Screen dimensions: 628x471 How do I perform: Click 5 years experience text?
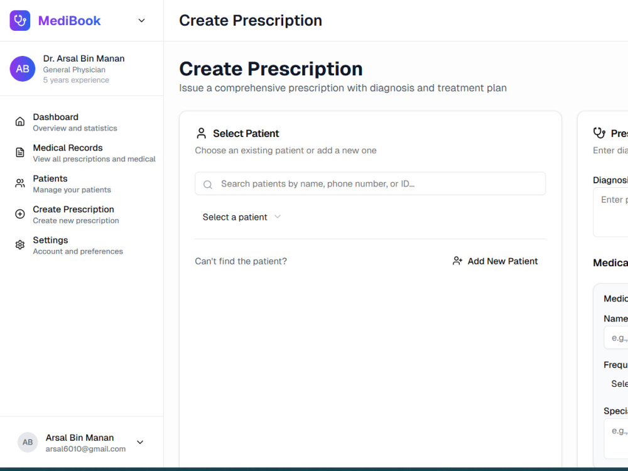(76, 80)
